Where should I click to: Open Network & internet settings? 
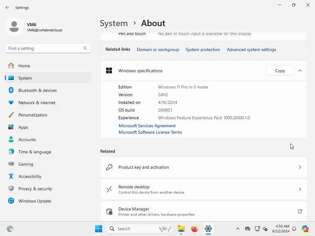point(48,103)
